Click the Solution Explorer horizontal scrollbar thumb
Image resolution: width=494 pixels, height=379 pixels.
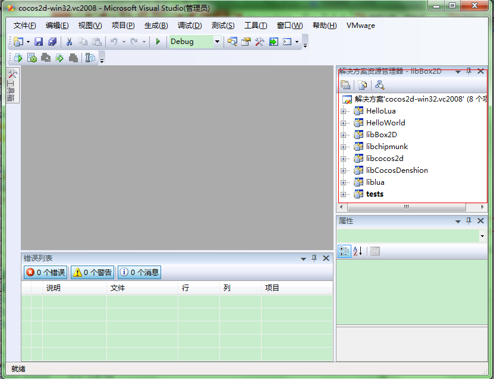(x=407, y=207)
